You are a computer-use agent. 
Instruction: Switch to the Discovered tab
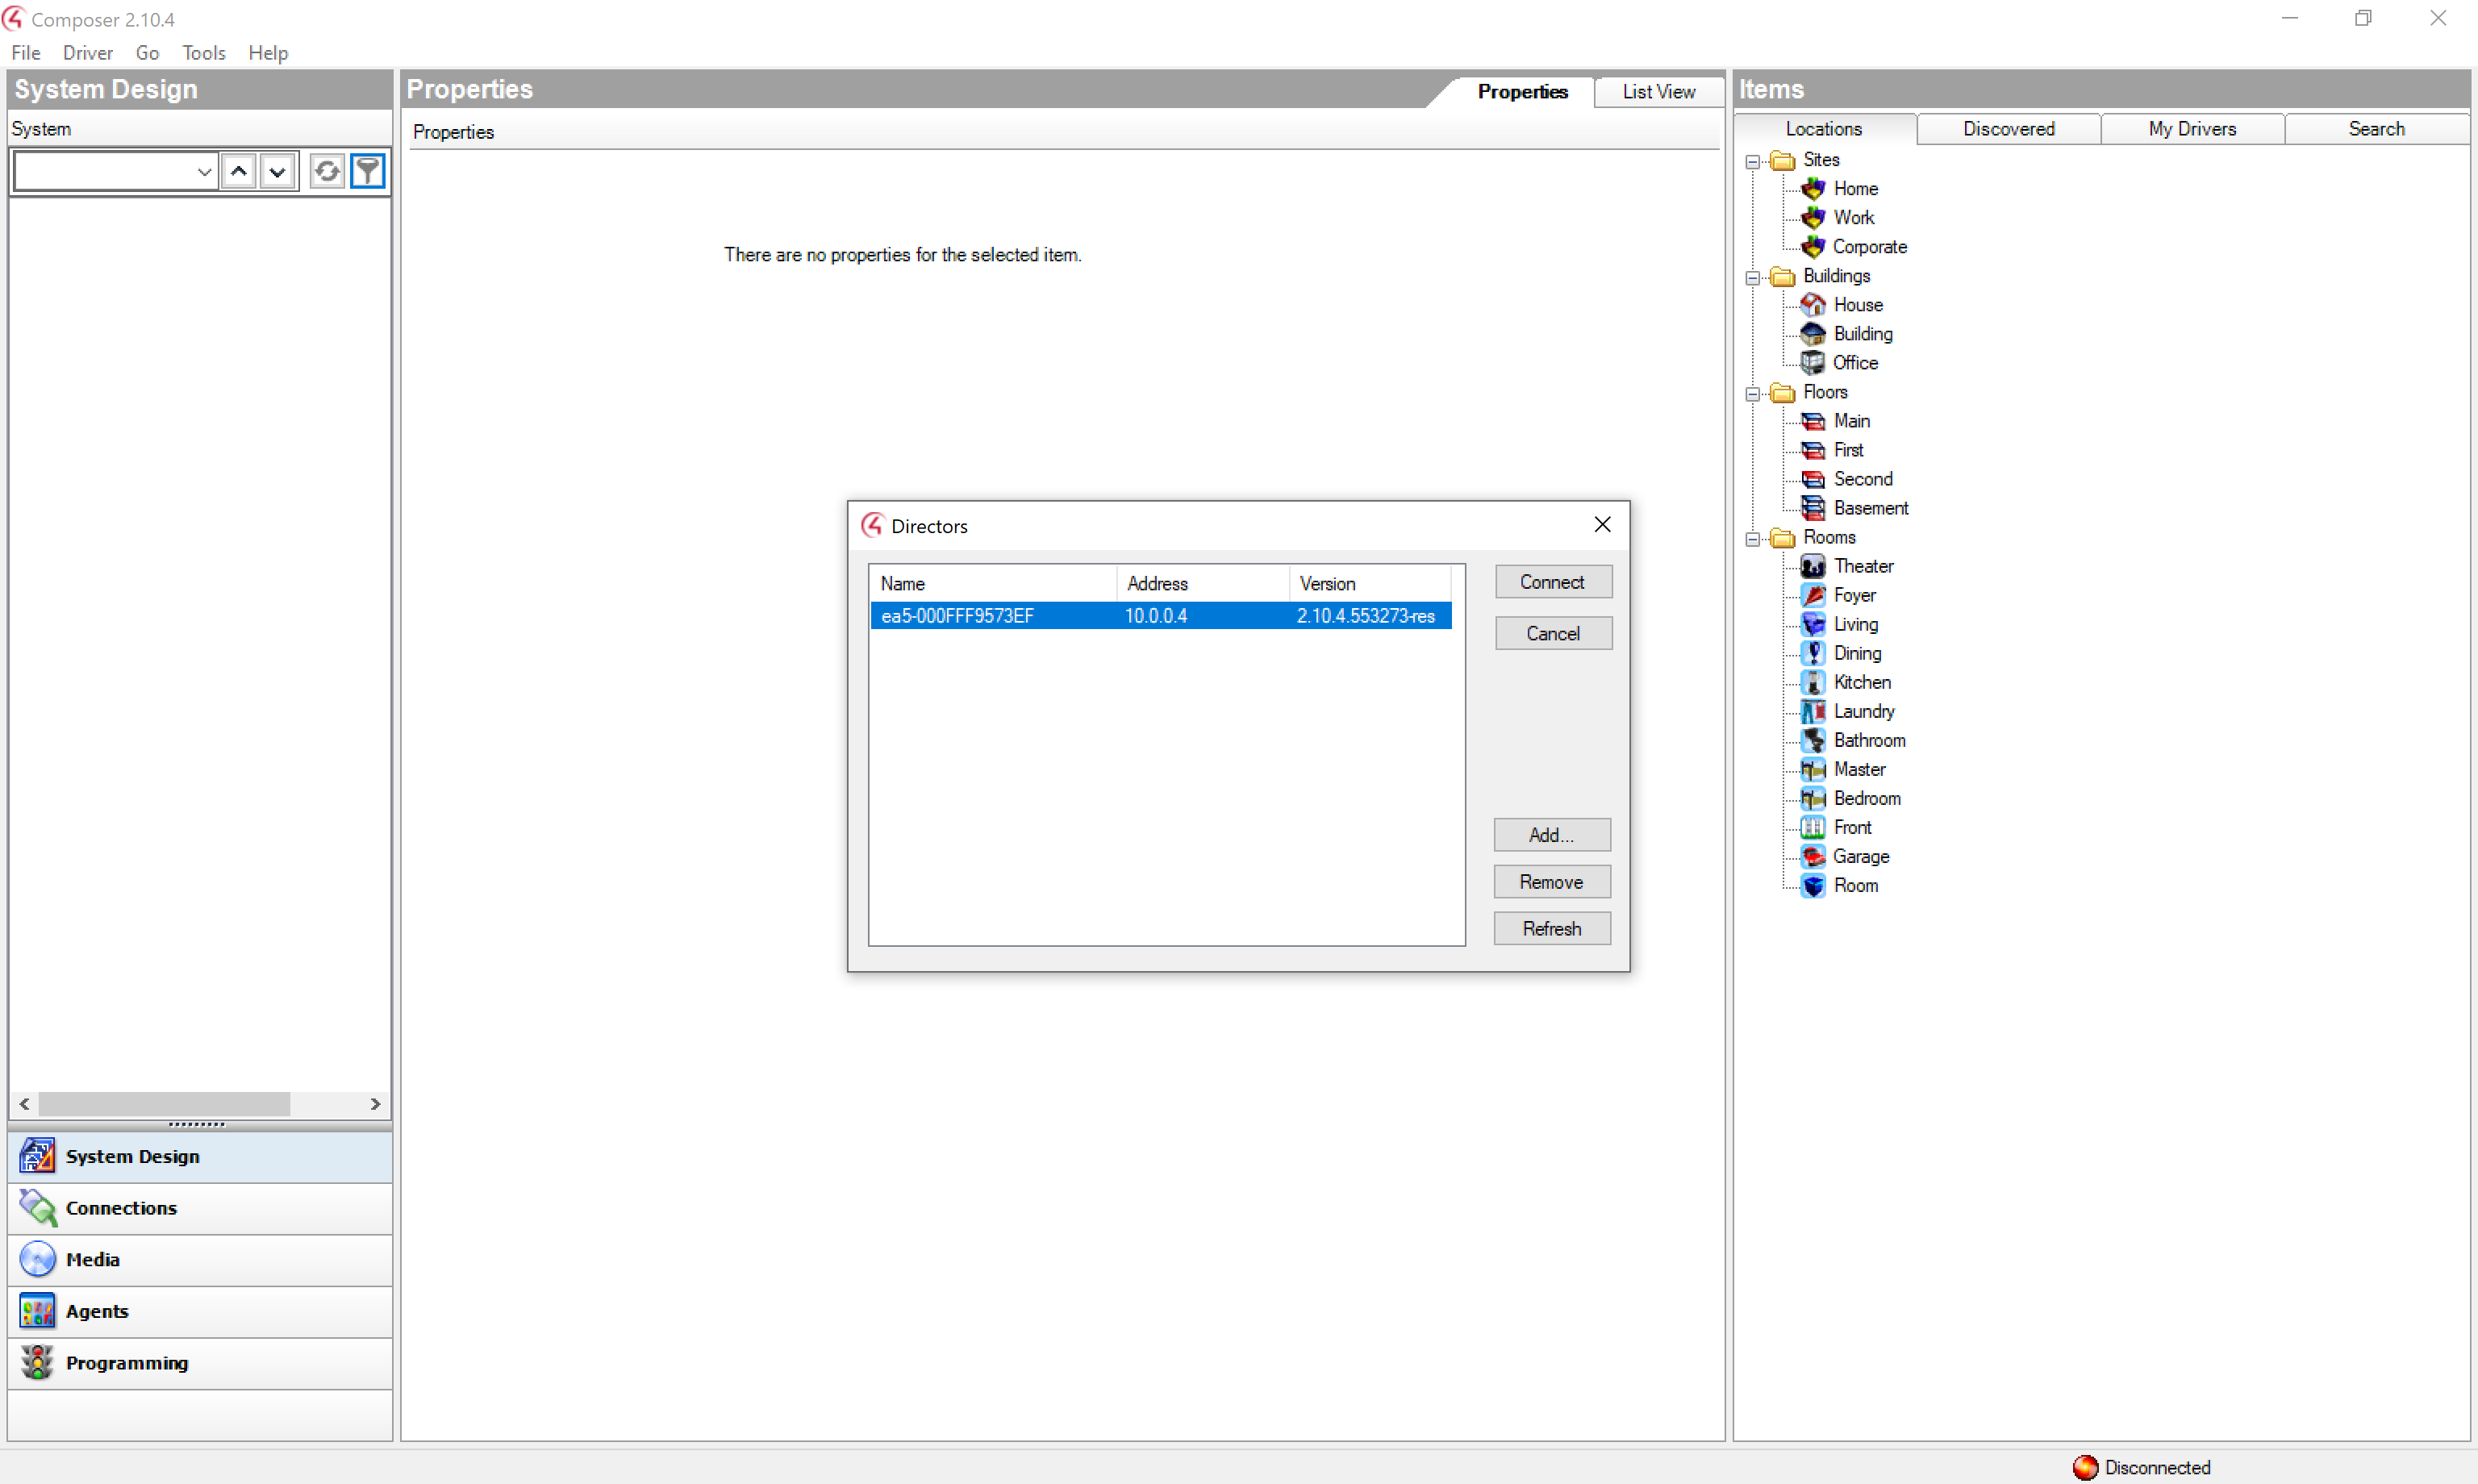coord(2008,129)
